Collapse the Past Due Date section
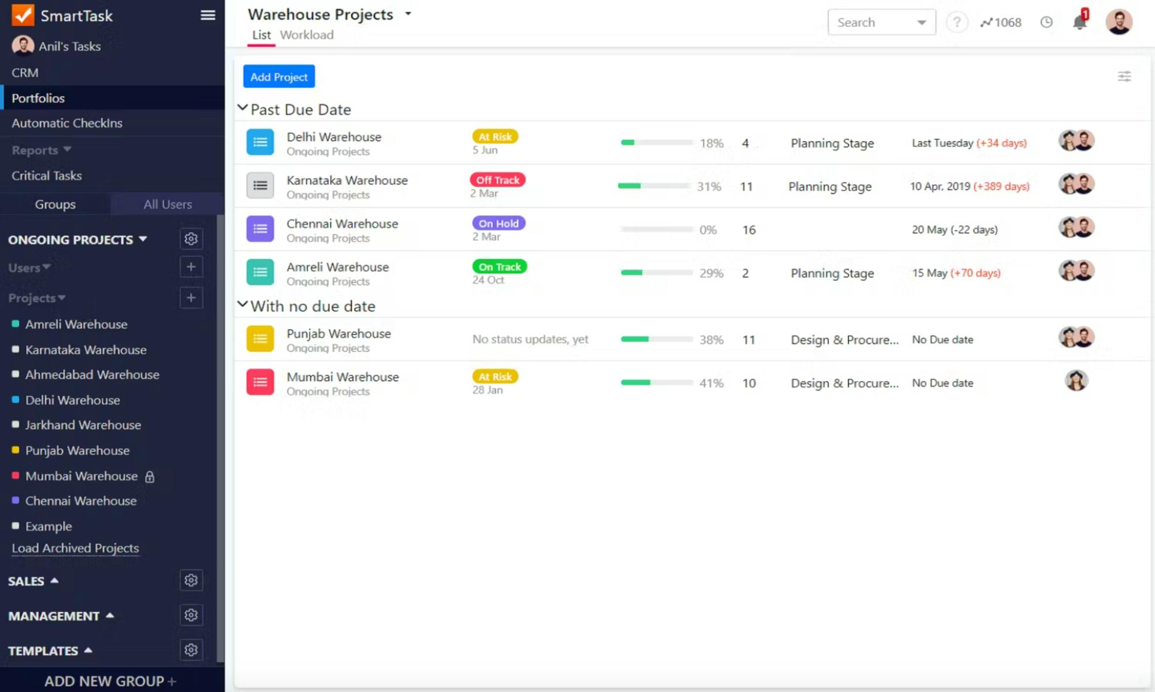 coord(243,107)
